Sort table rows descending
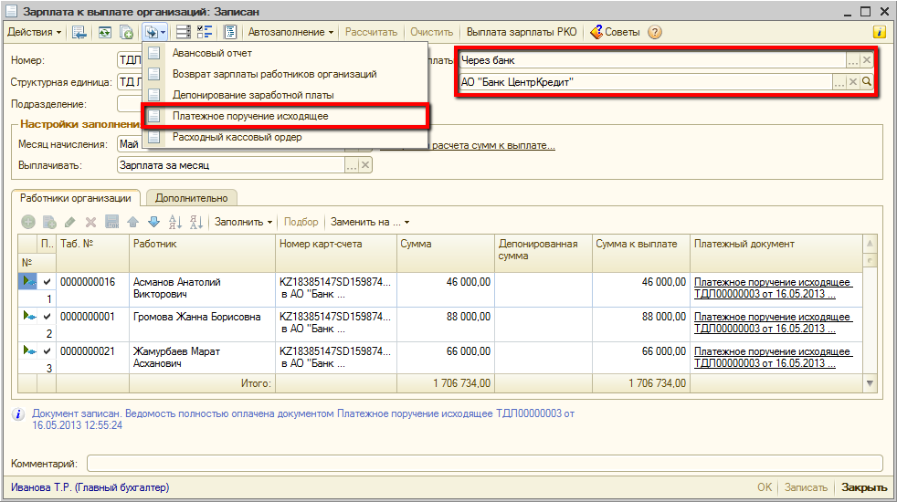Viewport: 897px width, 502px height. pos(195,222)
